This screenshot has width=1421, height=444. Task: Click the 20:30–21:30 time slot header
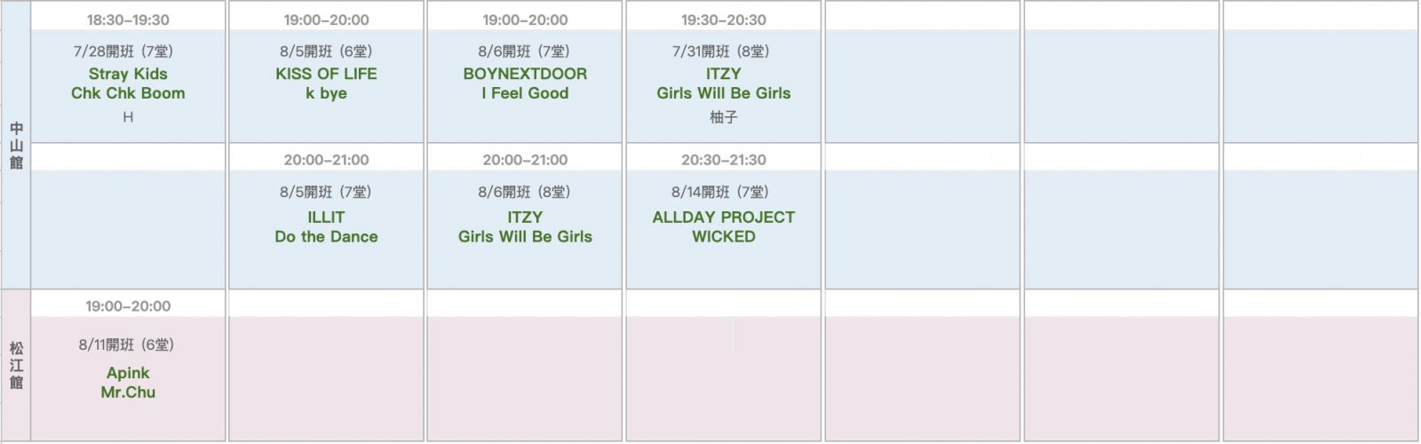pos(724,160)
